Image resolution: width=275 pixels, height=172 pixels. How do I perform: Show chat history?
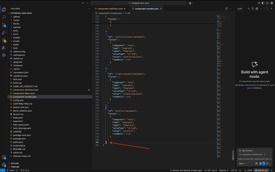click(253, 8)
